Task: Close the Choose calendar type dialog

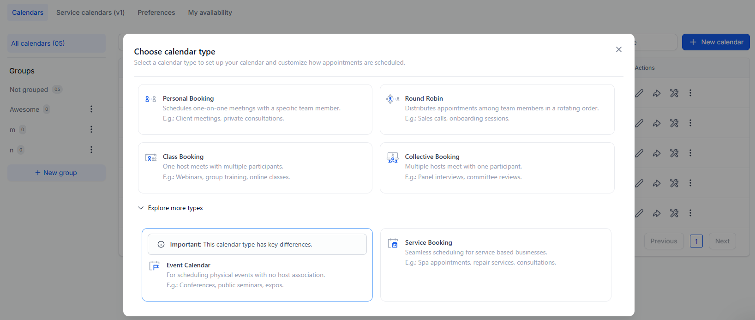Action: (618, 49)
